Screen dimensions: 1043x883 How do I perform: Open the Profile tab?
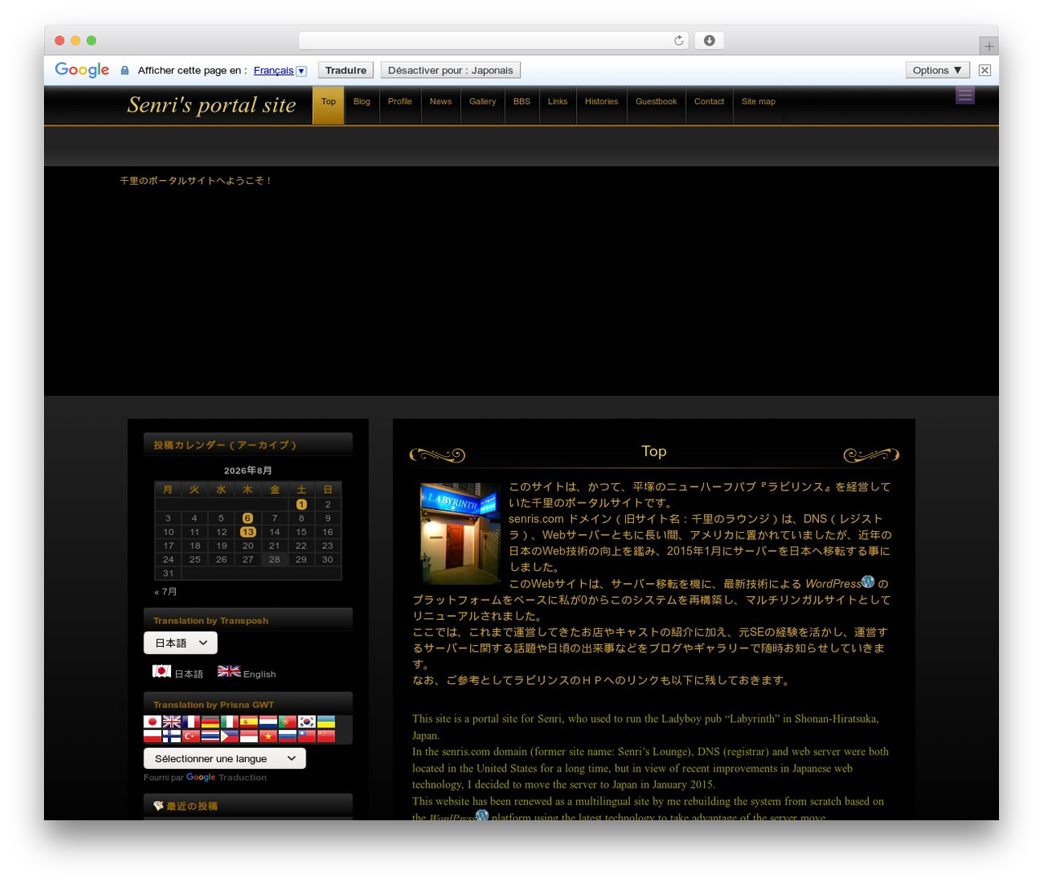point(400,104)
